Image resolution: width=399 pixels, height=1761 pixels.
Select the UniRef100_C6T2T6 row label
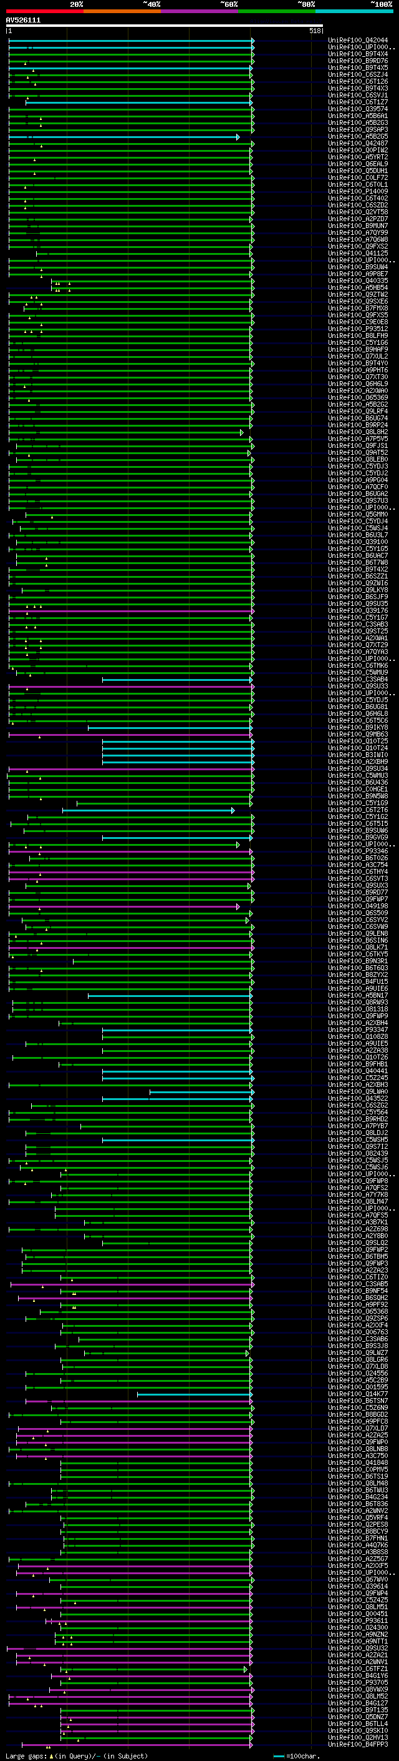(358, 810)
